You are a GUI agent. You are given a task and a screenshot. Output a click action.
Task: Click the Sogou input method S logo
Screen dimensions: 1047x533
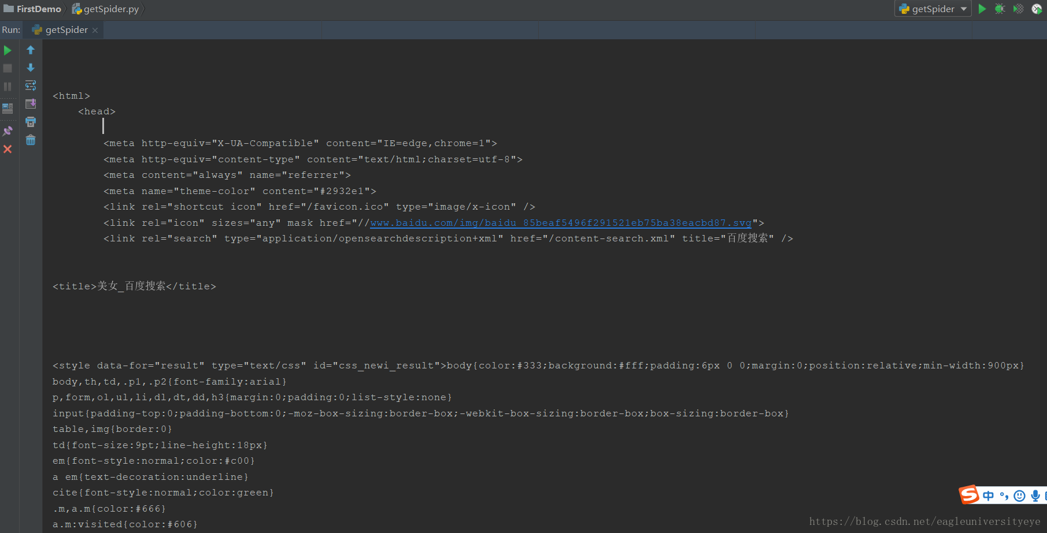(x=969, y=495)
